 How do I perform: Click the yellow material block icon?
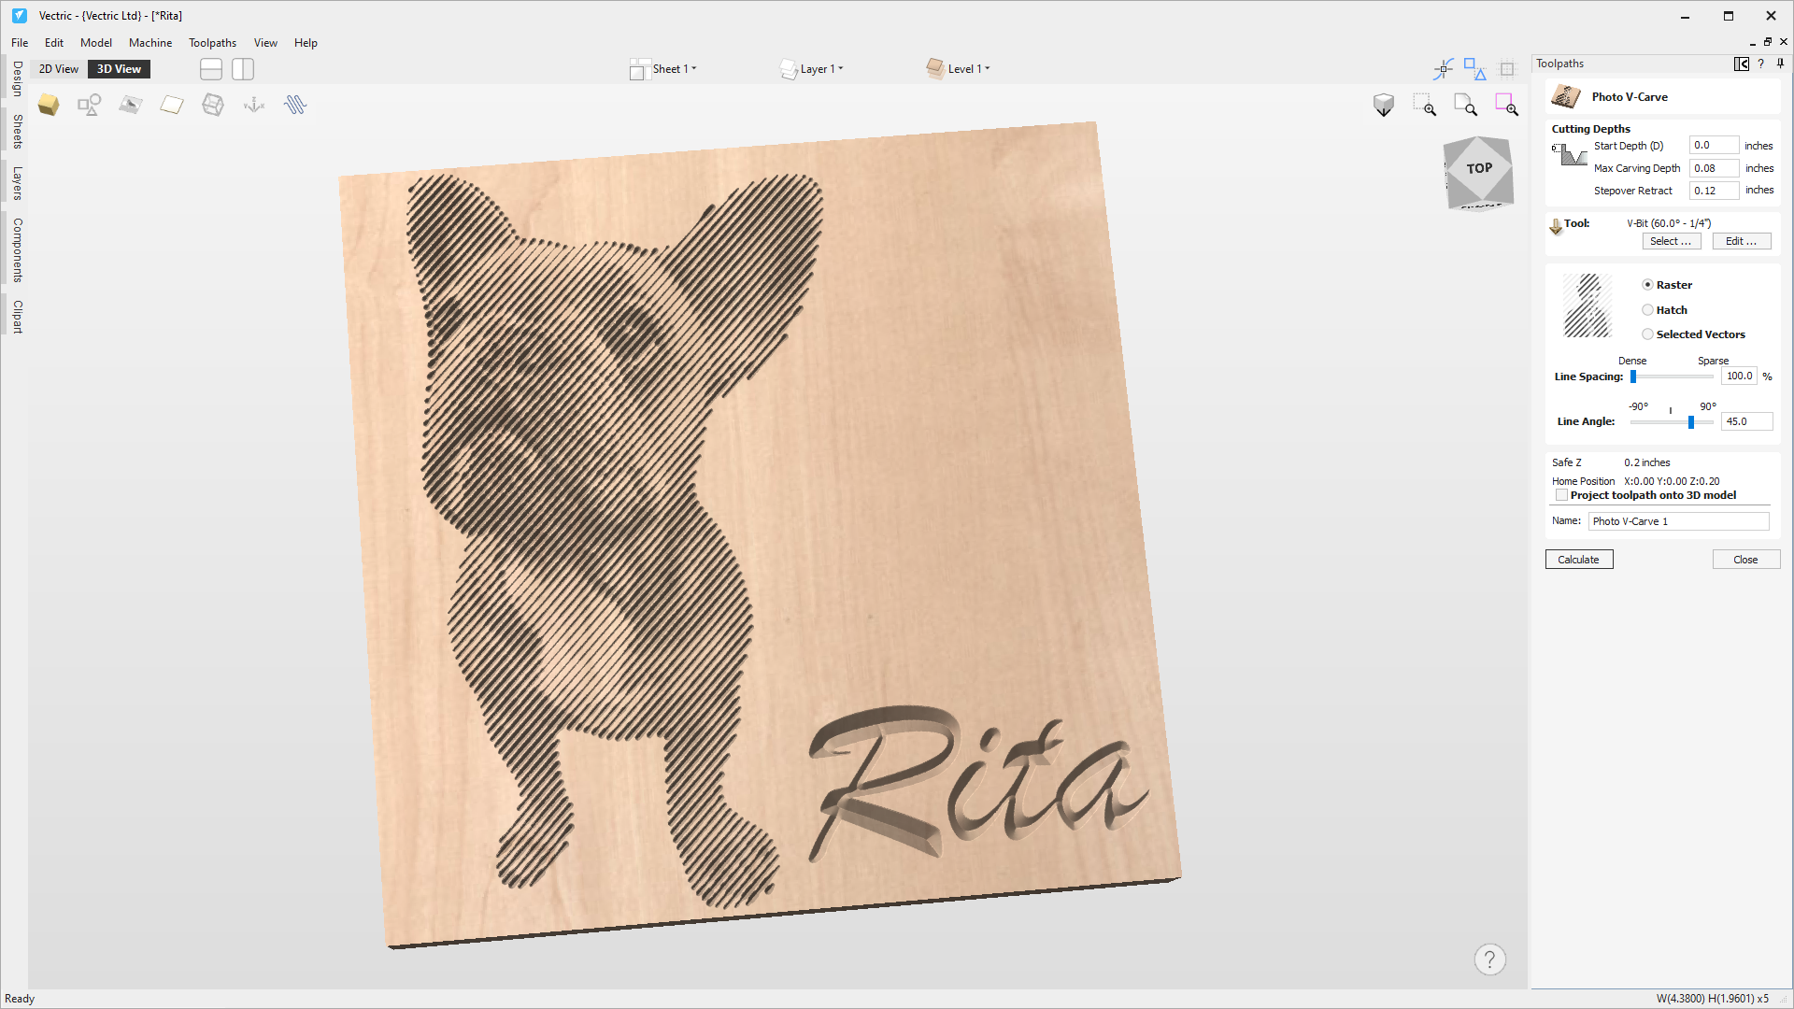49,105
